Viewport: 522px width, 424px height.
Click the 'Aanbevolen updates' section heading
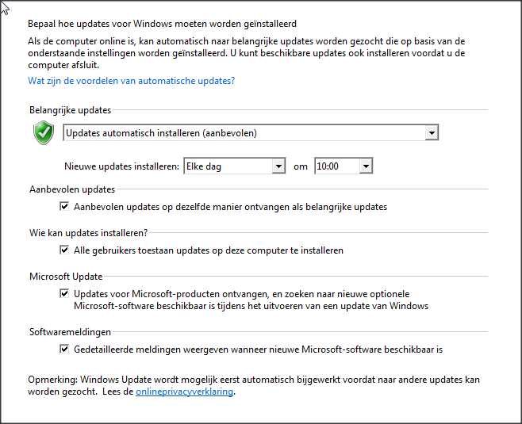point(72,189)
